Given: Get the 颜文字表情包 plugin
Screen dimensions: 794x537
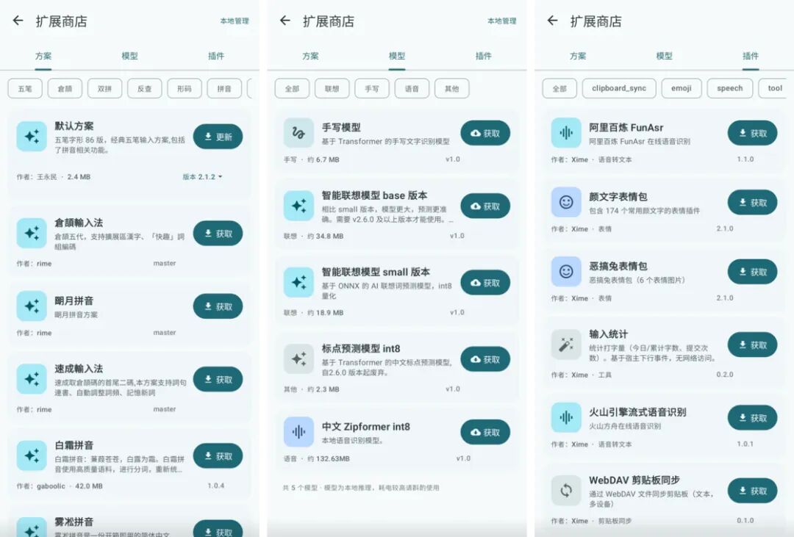Looking at the screenshot, I should tap(753, 203).
